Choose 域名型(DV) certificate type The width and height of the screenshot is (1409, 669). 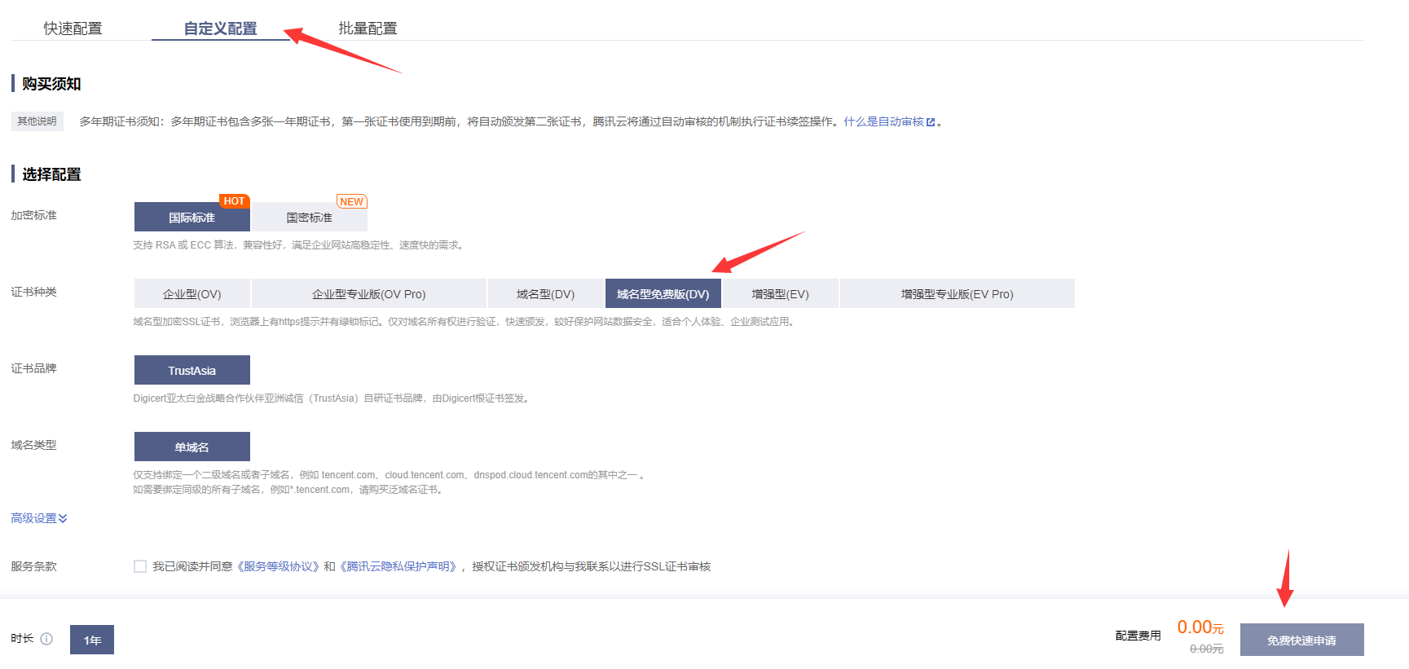(x=546, y=293)
